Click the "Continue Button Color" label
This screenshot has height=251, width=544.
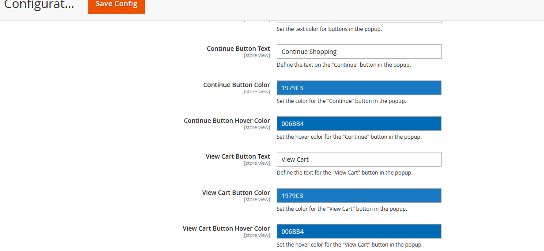coord(236,85)
